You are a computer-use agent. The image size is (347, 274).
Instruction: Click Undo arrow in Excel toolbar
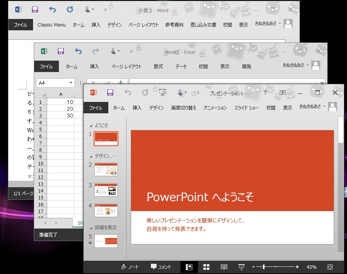tap(78, 51)
